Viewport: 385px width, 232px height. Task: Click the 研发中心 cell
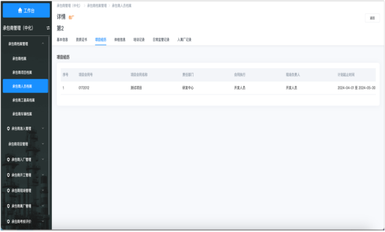[188, 88]
